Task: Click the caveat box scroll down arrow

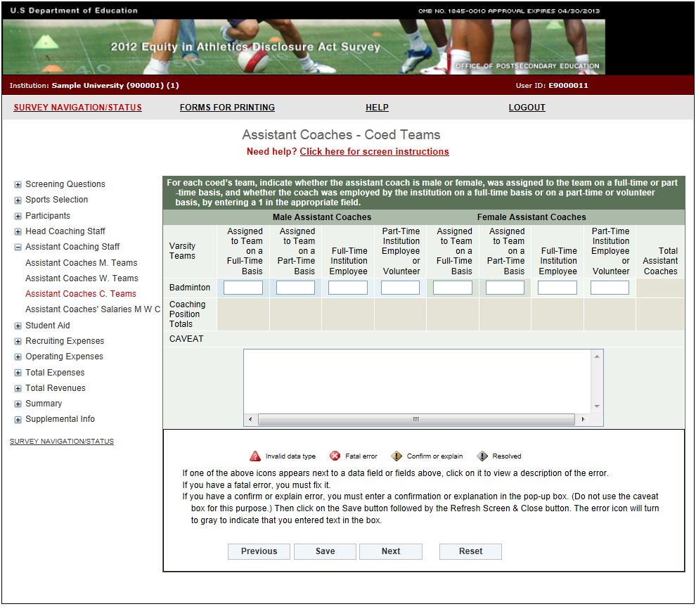Action: (597, 406)
